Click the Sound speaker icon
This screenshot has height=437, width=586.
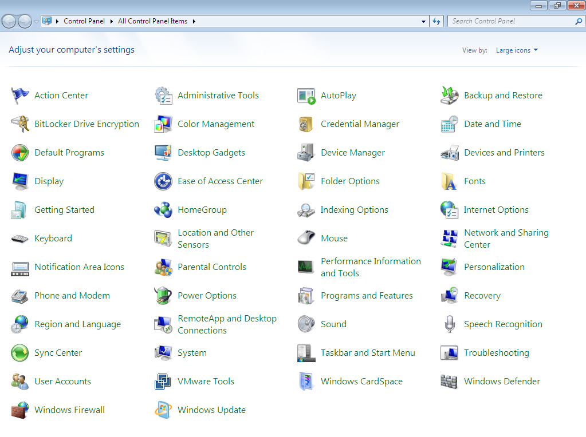(x=306, y=324)
